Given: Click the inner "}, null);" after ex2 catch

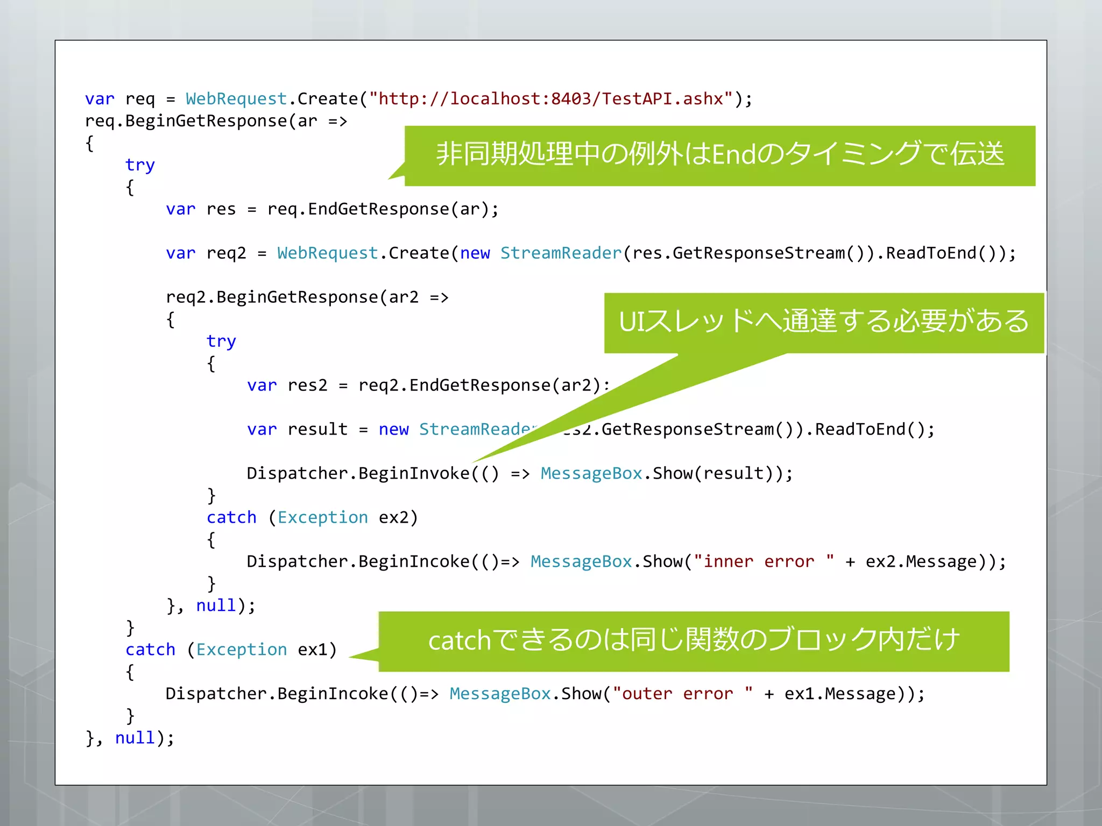Looking at the screenshot, I should tap(211, 606).
